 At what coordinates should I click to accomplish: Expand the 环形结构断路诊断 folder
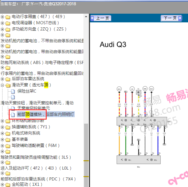tap(2, 121)
